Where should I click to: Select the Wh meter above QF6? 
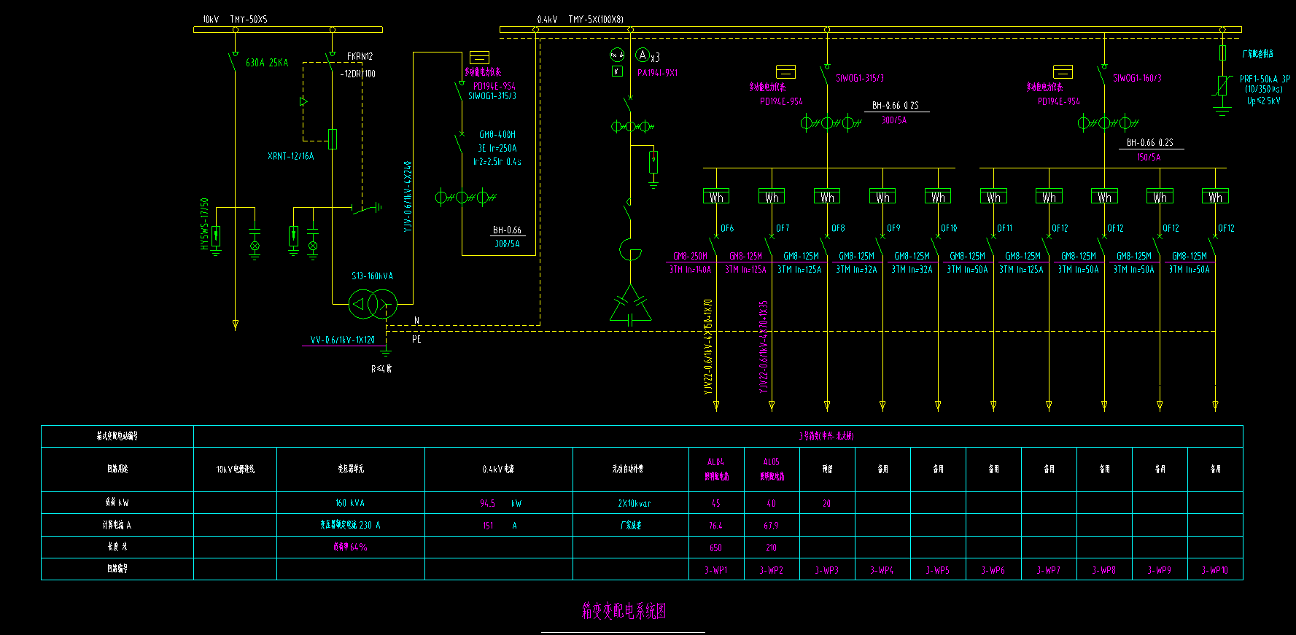pyautogui.click(x=716, y=197)
